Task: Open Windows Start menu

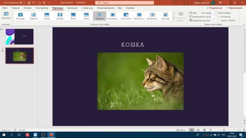Action: (x=3, y=135)
